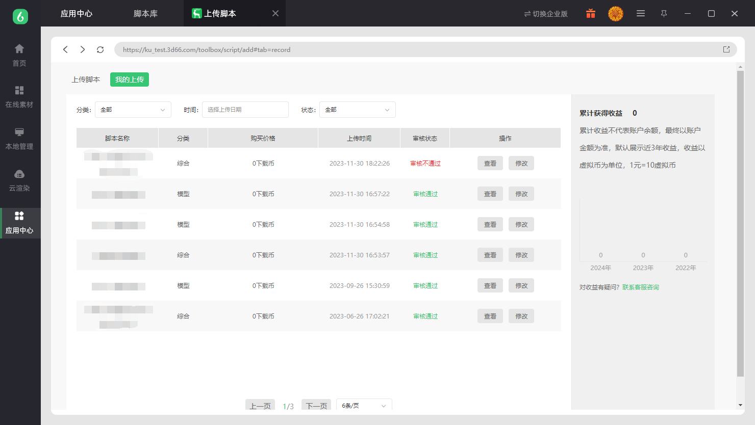Open the hamburger menu icon
This screenshot has height=425, width=755.
coord(641,14)
